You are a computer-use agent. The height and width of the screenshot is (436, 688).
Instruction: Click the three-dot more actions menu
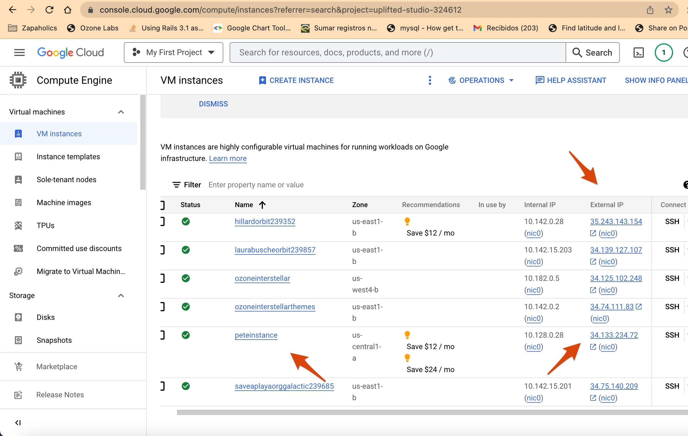(430, 80)
